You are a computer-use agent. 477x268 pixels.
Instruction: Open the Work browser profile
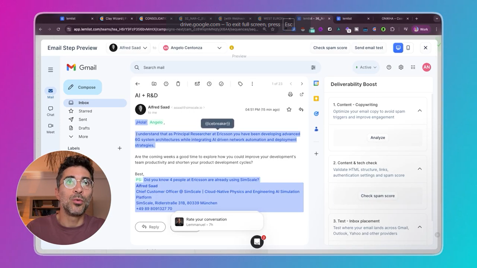tap(421, 29)
